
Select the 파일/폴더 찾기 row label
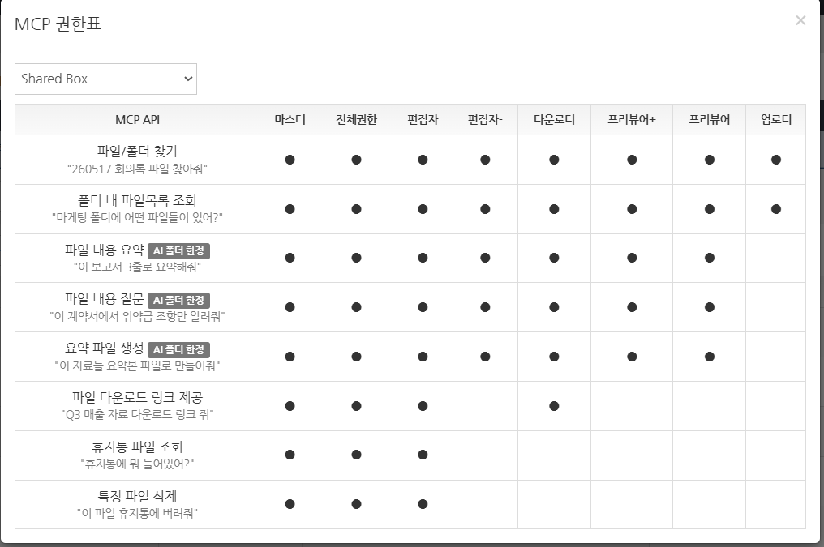coord(137,152)
